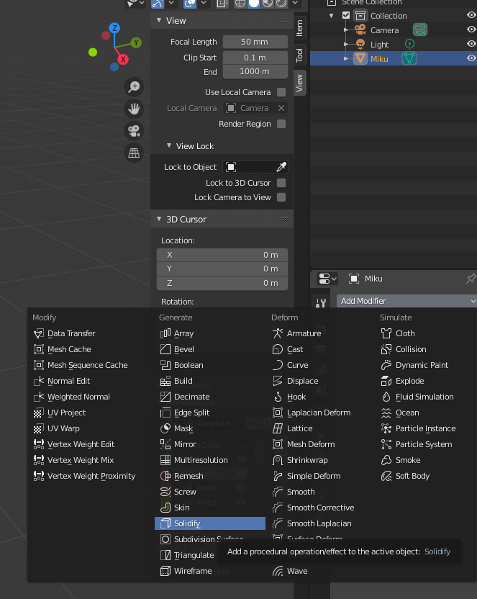Image resolution: width=477 pixels, height=599 pixels.
Task: Pick the Particle System modifier
Action: pyautogui.click(x=425, y=444)
